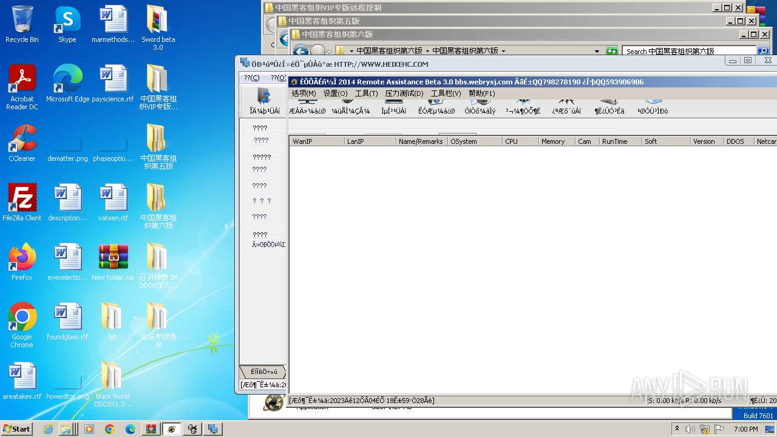Launch FileZilla Client shortcut
This screenshot has height=437, width=777.
(22, 203)
